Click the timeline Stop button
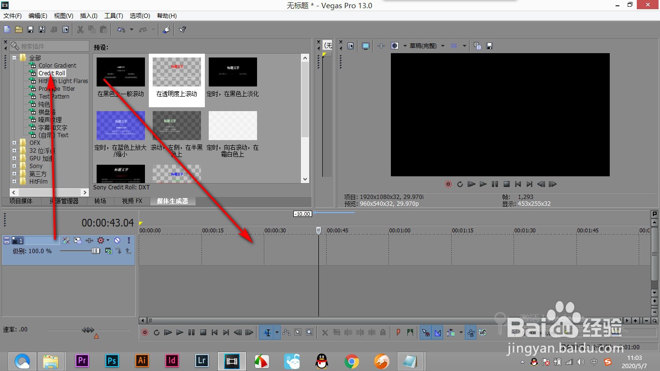The image size is (660, 371). point(203,332)
